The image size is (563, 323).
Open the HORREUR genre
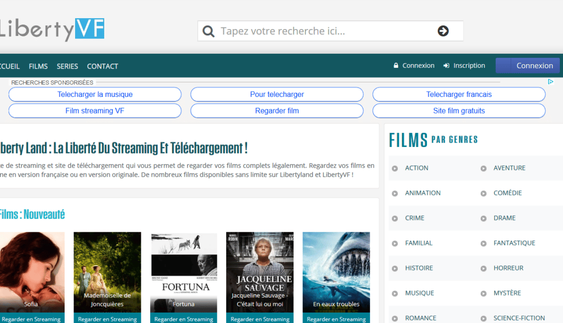[508, 268]
